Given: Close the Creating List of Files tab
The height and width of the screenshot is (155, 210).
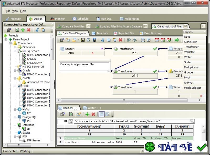Looking at the screenshot, I should (185, 26).
